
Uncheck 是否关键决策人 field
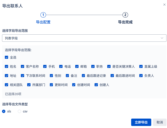click(109, 66)
